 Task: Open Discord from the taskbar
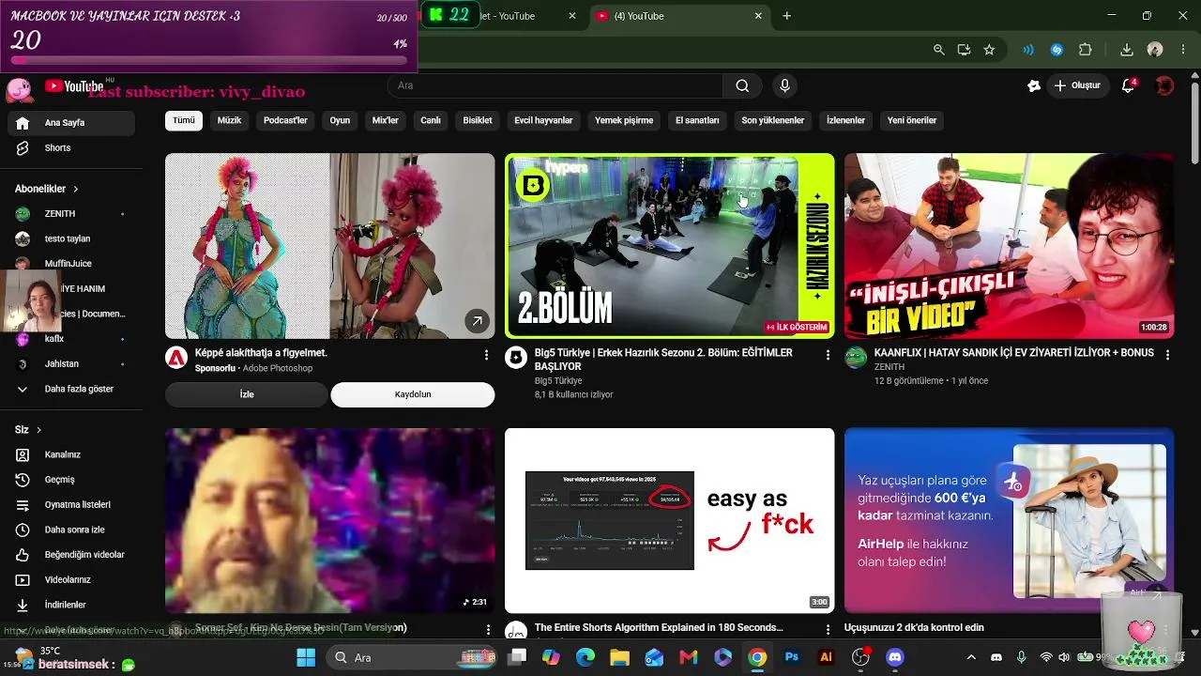pos(895,657)
